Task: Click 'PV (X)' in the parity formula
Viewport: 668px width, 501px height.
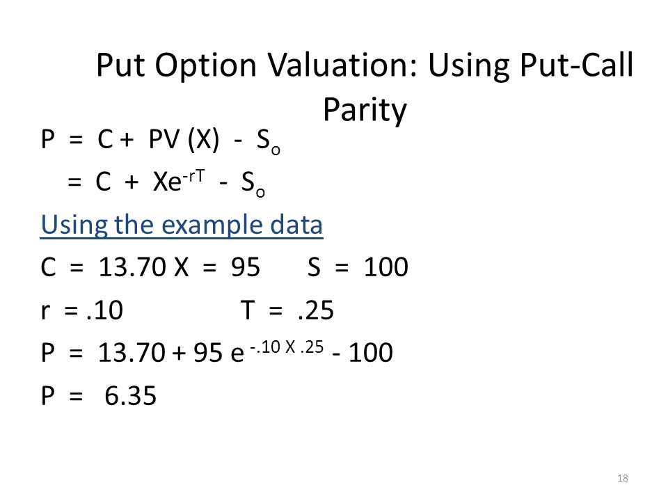Action: click(184, 139)
